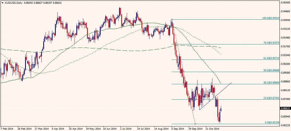Click the 61.8@0.90710 Fibonacci retracement label

pyautogui.click(x=270, y=58)
